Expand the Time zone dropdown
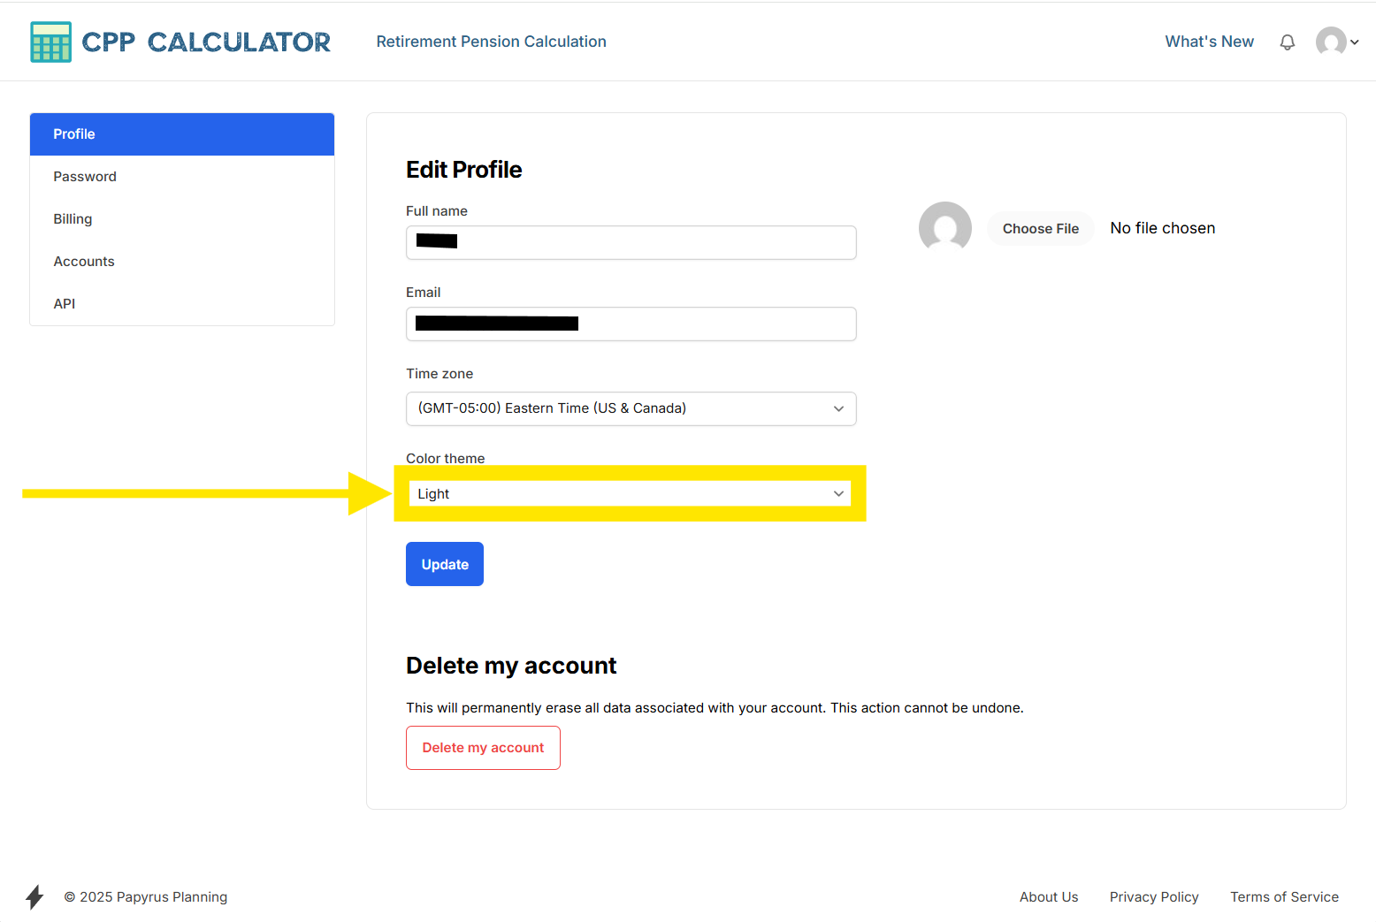Screen dimensions: 1376x922 coord(631,408)
